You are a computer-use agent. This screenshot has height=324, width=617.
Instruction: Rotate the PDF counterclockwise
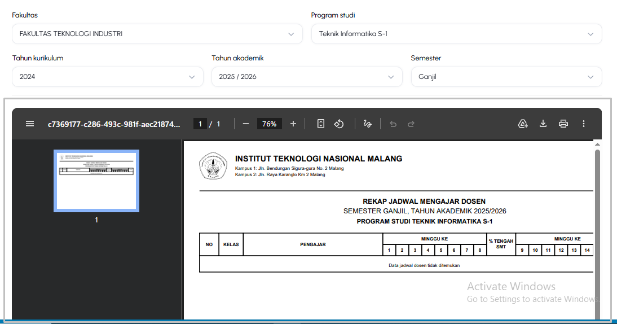coord(339,124)
